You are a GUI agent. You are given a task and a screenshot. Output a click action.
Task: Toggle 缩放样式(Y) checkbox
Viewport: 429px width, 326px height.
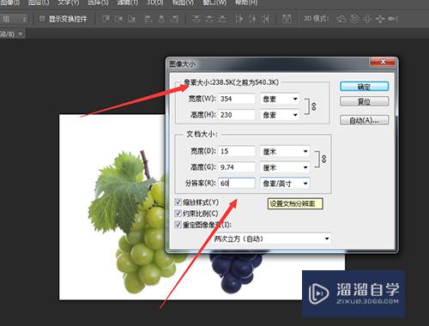coord(178,202)
